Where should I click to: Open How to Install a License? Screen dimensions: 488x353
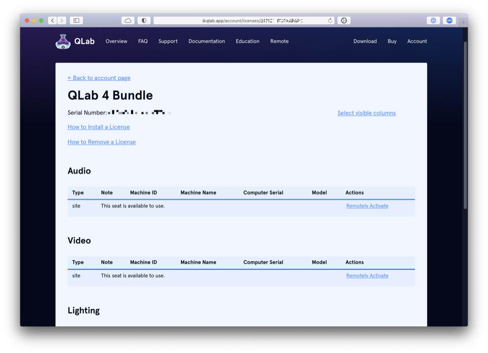(99, 127)
